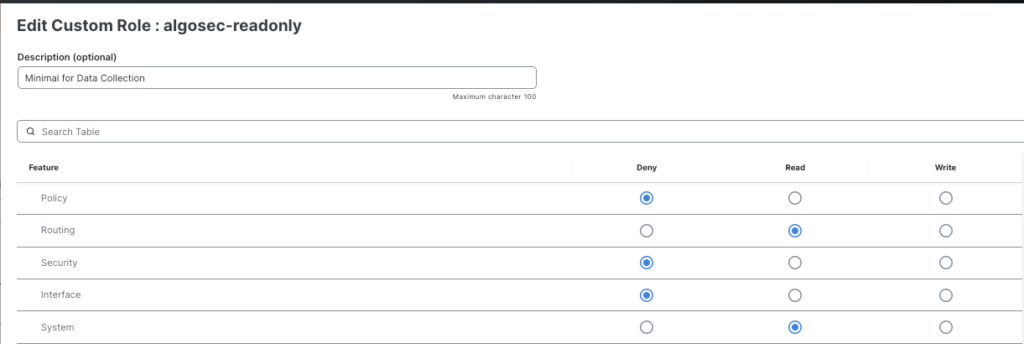
Task: Select Read for Routing feature
Action: pos(795,231)
